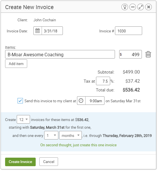
Task: Delete the B-Moar Awesome Coaching item
Action: (x=148, y=54)
